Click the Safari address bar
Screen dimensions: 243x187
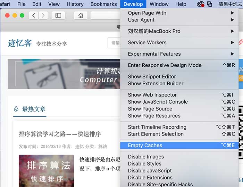pyautogui.click(x=106, y=16)
